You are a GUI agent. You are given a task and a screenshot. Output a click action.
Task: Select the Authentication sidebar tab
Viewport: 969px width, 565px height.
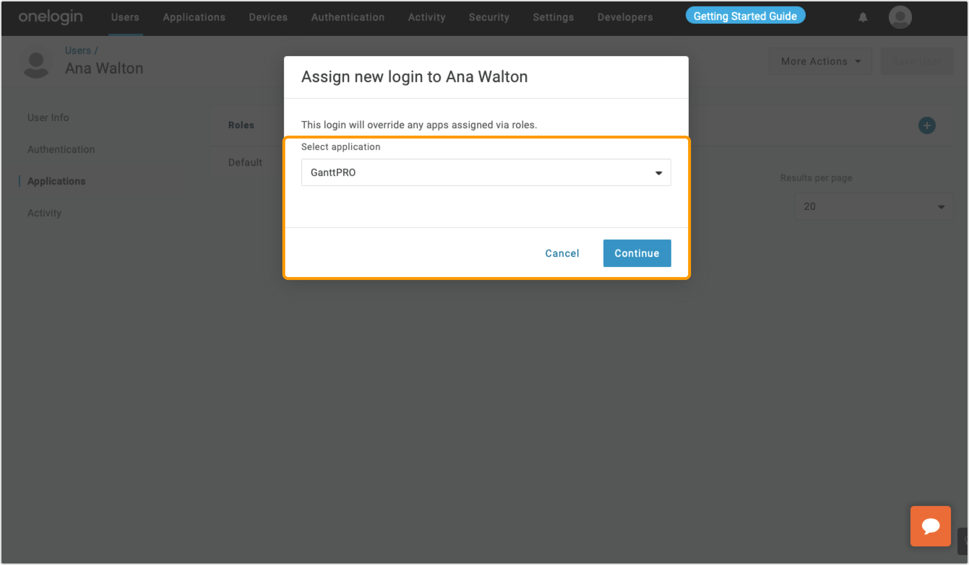point(61,149)
